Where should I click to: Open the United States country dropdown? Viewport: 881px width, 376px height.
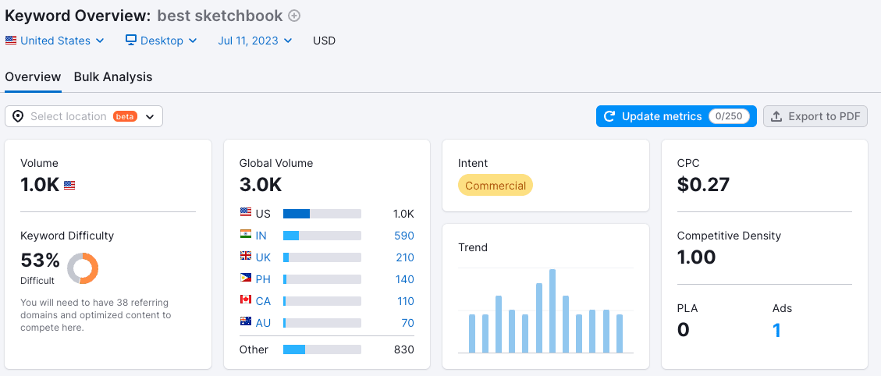tap(55, 41)
